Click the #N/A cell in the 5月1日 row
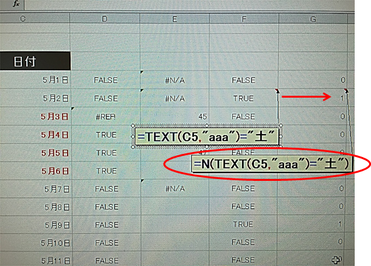This screenshot has width=371, height=266. pos(175,80)
